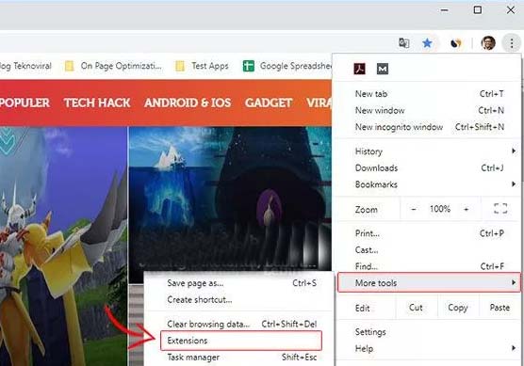Click the Cut button in Edit row
The image size is (524, 366).
click(416, 308)
